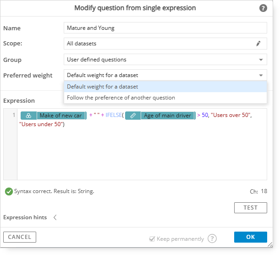280x255 pixels.
Task: Click the green syntax correct checkmark
Action: click(x=9, y=192)
